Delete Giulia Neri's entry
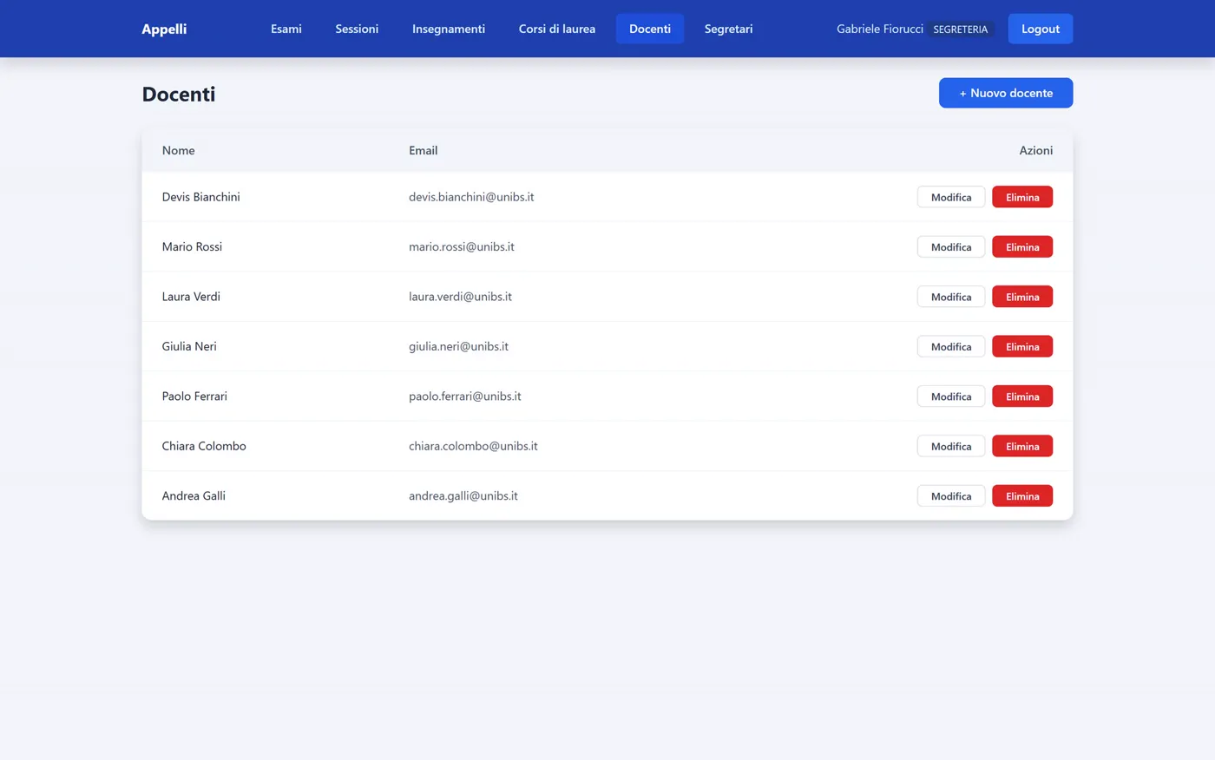The height and width of the screenshot is (760, 1215). tap(1022, 347)
